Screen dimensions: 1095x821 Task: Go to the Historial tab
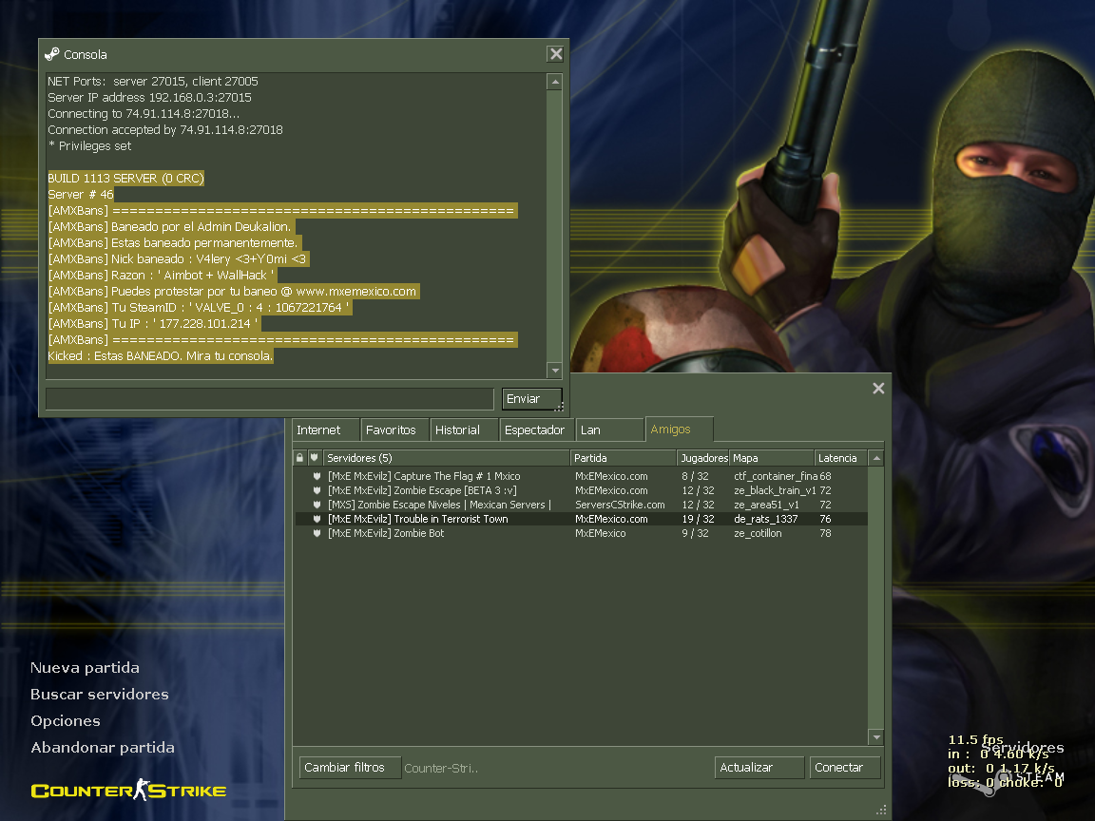[x=464, y=430]
